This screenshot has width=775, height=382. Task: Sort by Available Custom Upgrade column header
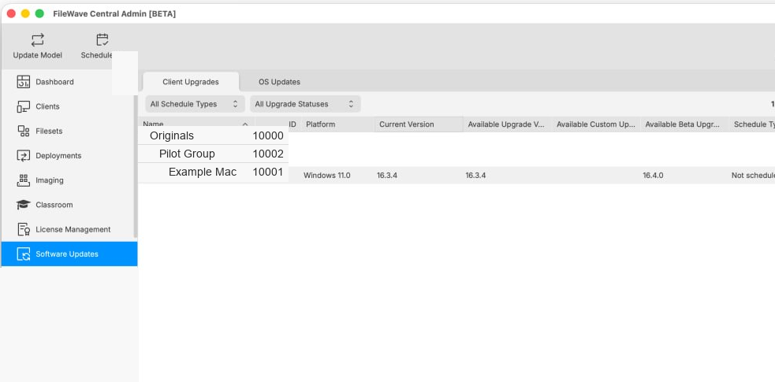[x=596, y=124]
